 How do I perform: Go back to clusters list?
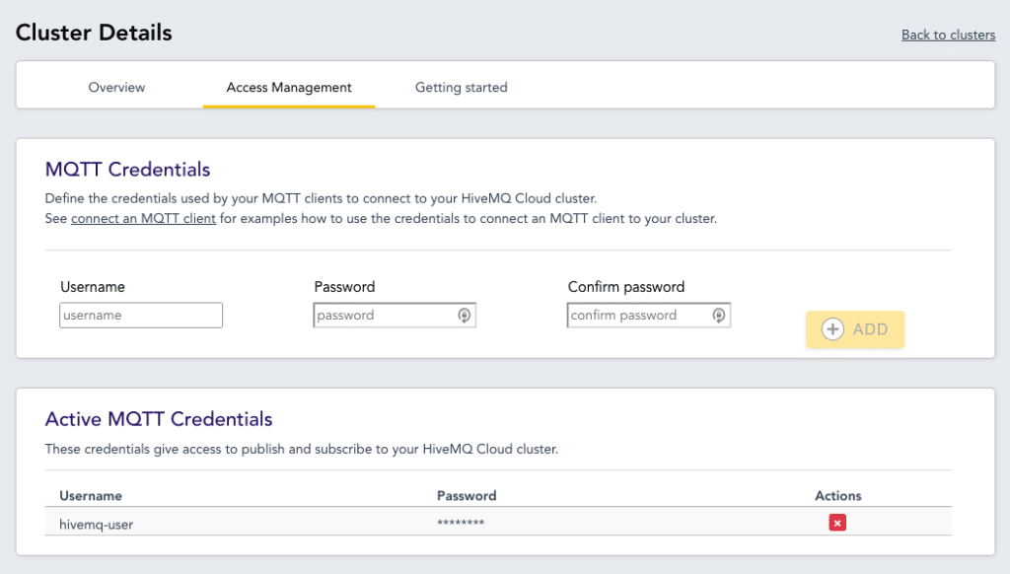coord(948,35)
